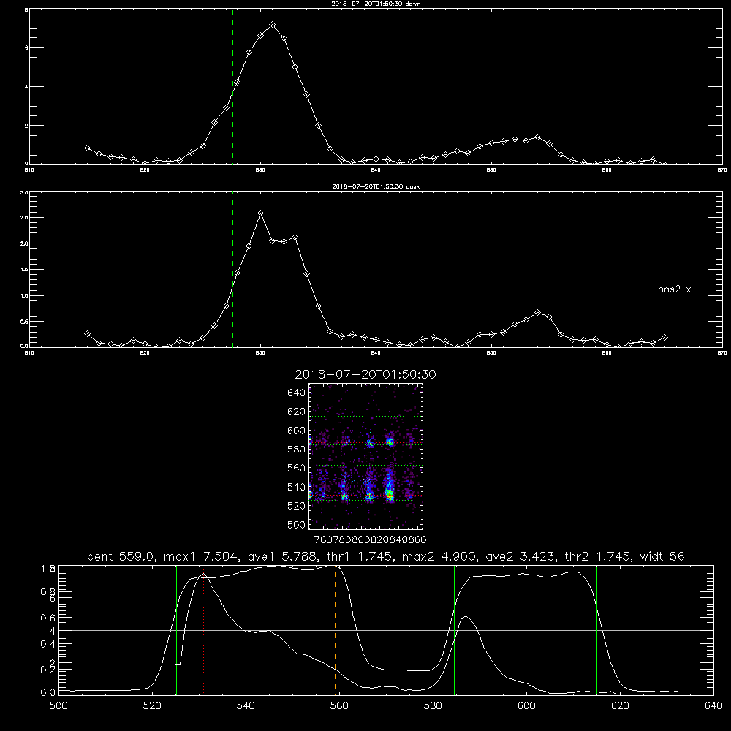Click the peak diamond point in dawn plot
This screenshot has width=731, height=731.
click(272, 25)
